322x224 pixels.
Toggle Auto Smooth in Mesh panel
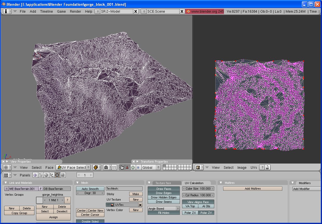tap(90, 189)
